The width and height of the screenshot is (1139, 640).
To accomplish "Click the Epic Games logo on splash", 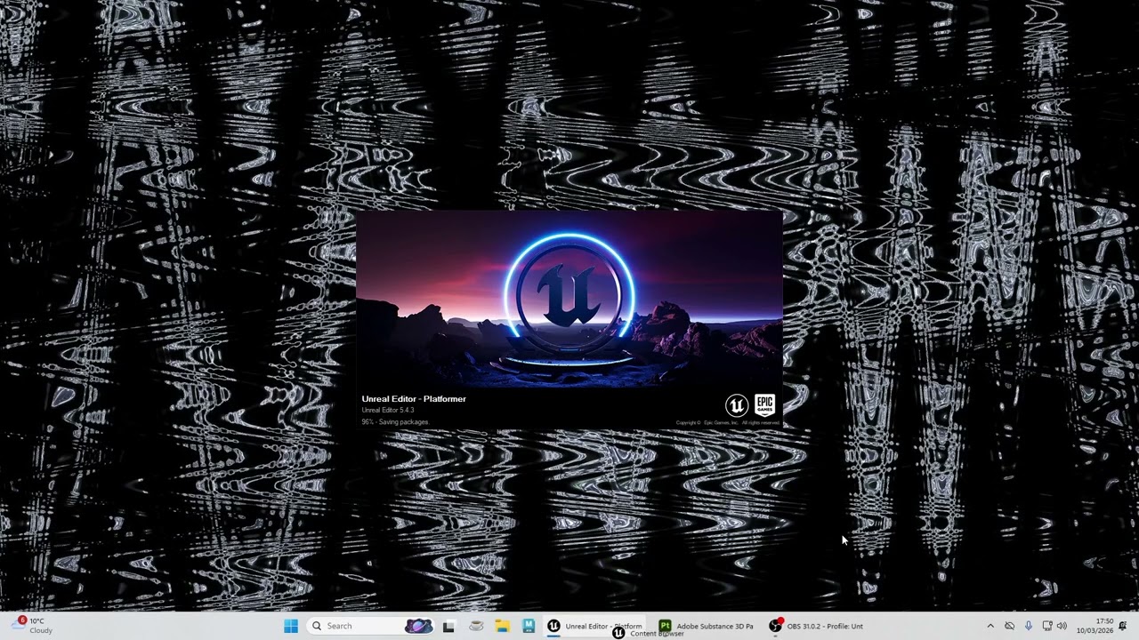I will click(x=765, y=405).
